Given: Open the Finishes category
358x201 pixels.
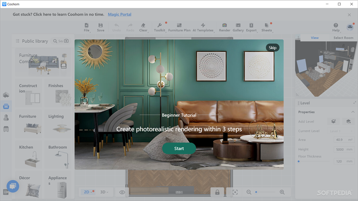Looking at the screenshot, I should click(x=58, y=93).
